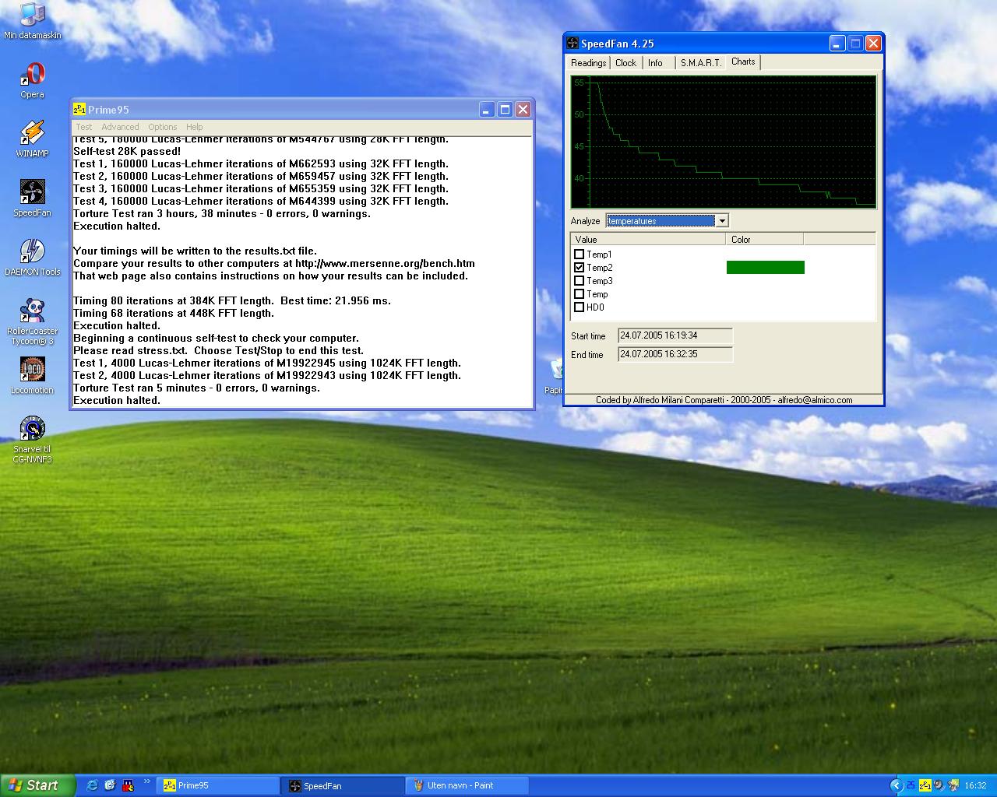
Task: Launch Internet Explorer from the quick launch
Action: tap(92, 785)
